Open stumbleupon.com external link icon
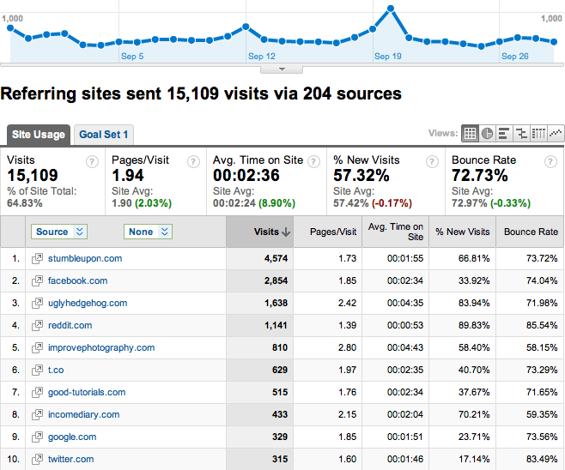The height and width of the screenshot is (470, 565). coord(37,259)
